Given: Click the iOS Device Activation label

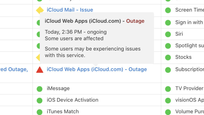Looking at the screenshot, I should coord(73,100).
